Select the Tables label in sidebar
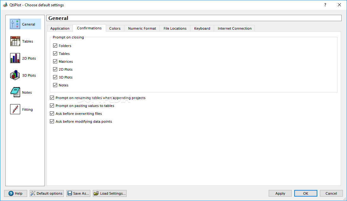This screenshot has width=347, height=201. pos(27,41)
